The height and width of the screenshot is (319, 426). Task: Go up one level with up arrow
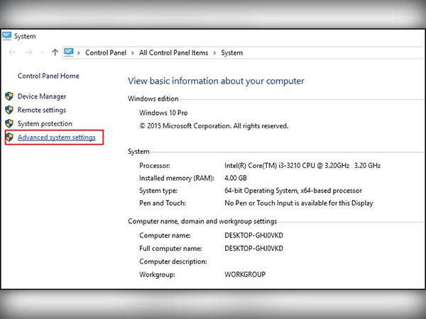tap(55, 52)
